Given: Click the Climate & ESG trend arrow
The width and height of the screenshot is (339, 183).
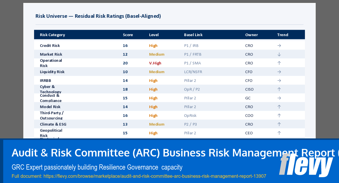Looking at the screenshot, I should coord(279,124).
